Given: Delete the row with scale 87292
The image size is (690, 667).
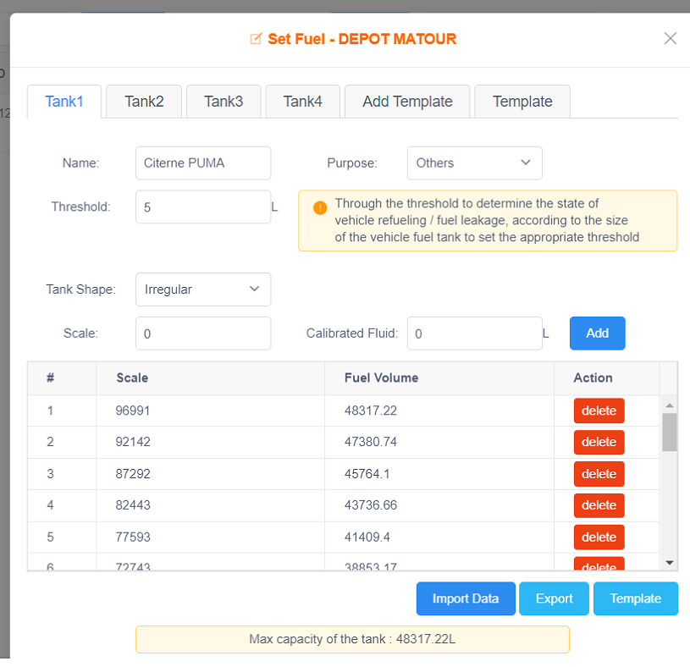Looking at the screenshot, I should click(599, 474).
